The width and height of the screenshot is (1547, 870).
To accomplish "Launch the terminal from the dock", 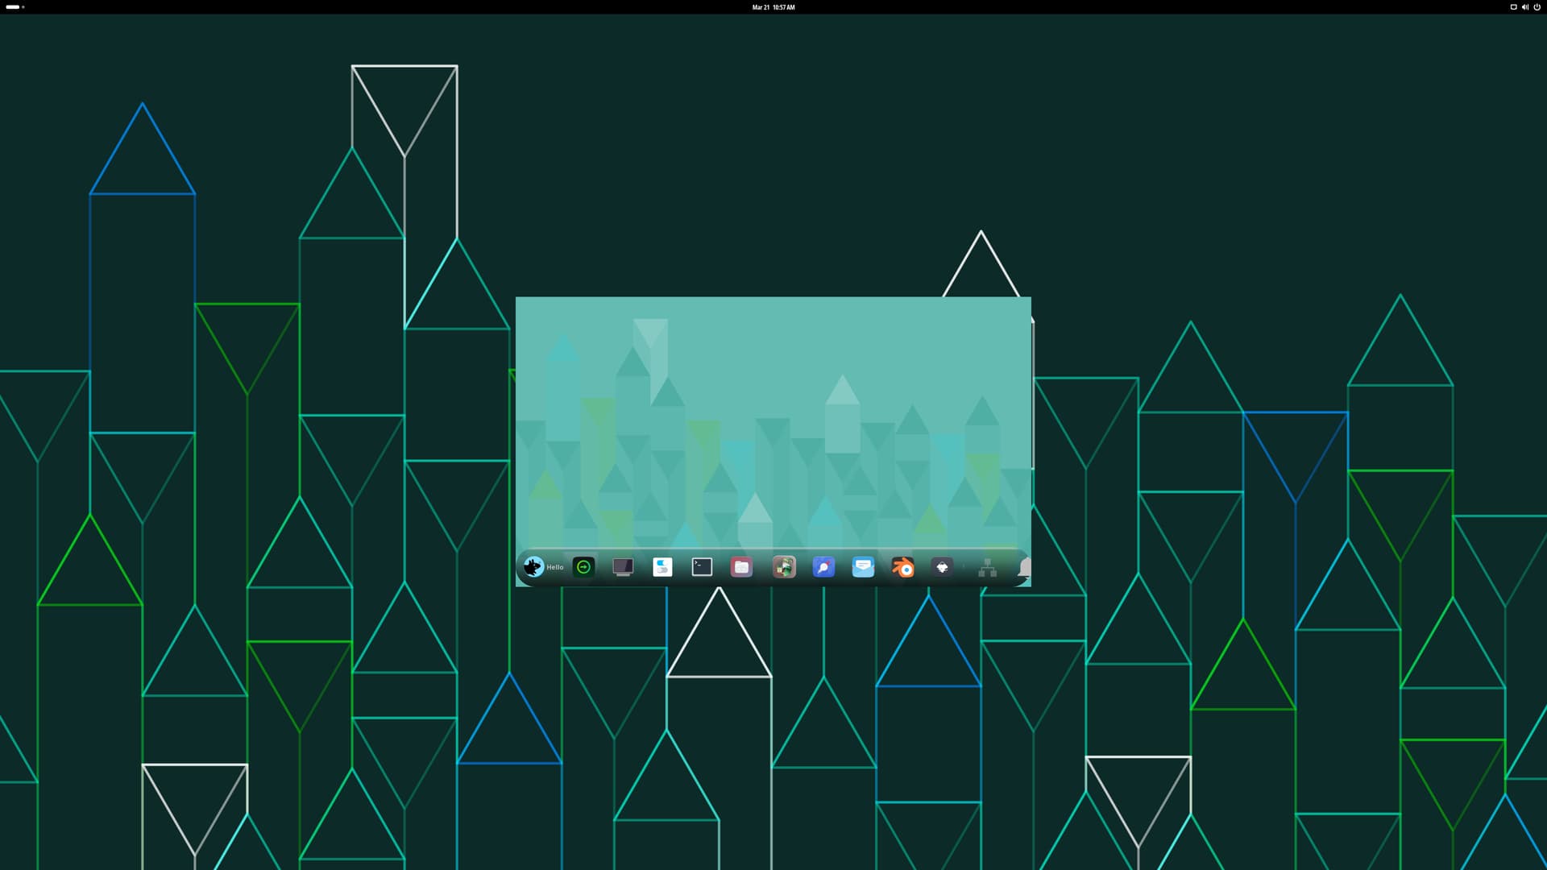I will [x=702, y=568].
